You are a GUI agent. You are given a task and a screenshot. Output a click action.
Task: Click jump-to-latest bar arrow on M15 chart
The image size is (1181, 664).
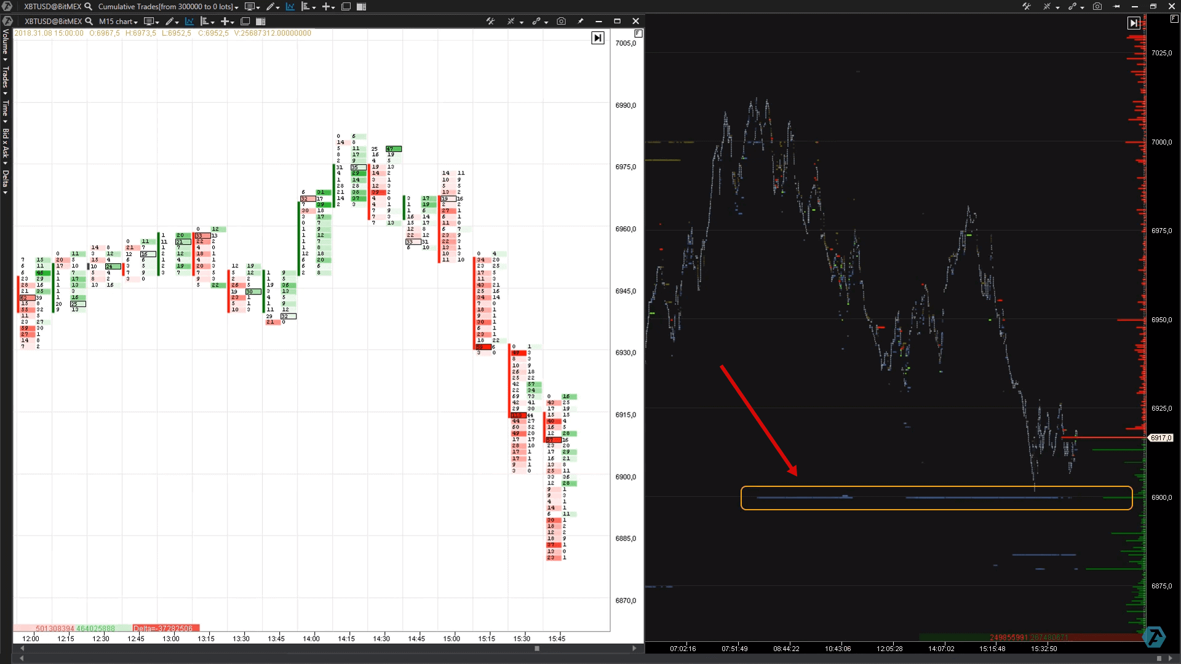pyautogui.click(x=597, y=38)
